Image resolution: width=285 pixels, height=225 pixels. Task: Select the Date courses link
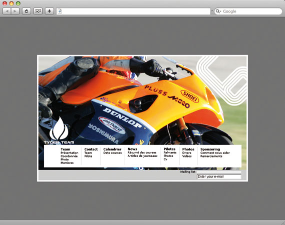pos(113,153)
